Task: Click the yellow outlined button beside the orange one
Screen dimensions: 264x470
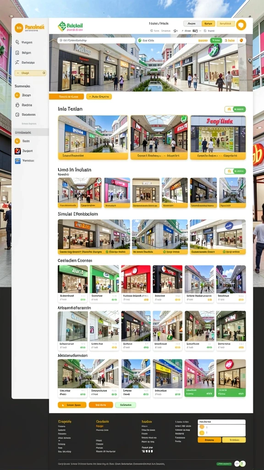Action: pos(99,96)
